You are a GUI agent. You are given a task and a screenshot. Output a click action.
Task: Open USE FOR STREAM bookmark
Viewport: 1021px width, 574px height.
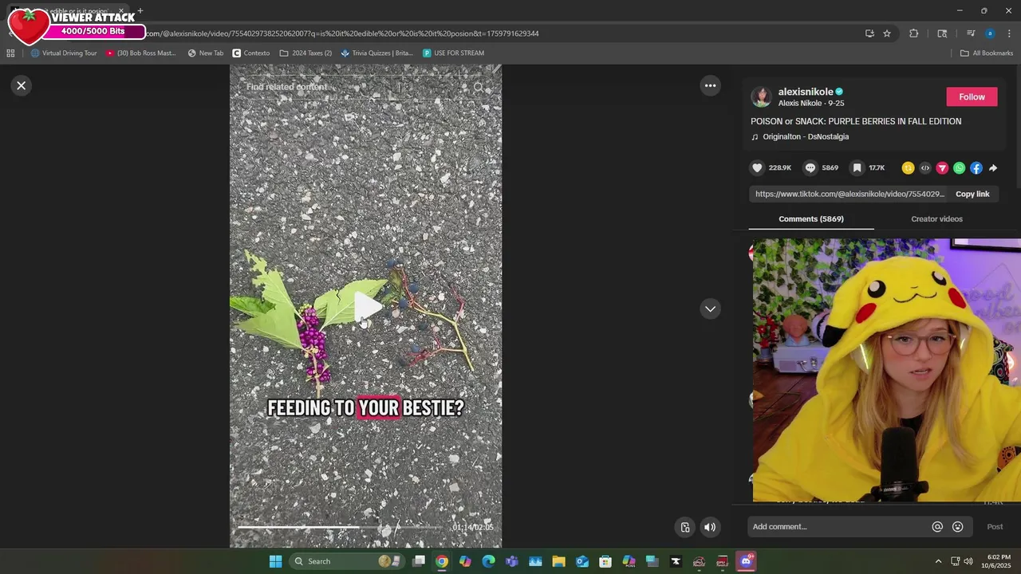coord(453,53)
